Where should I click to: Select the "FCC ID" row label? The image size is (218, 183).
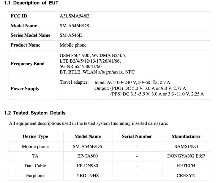click(x=19, y=16)
